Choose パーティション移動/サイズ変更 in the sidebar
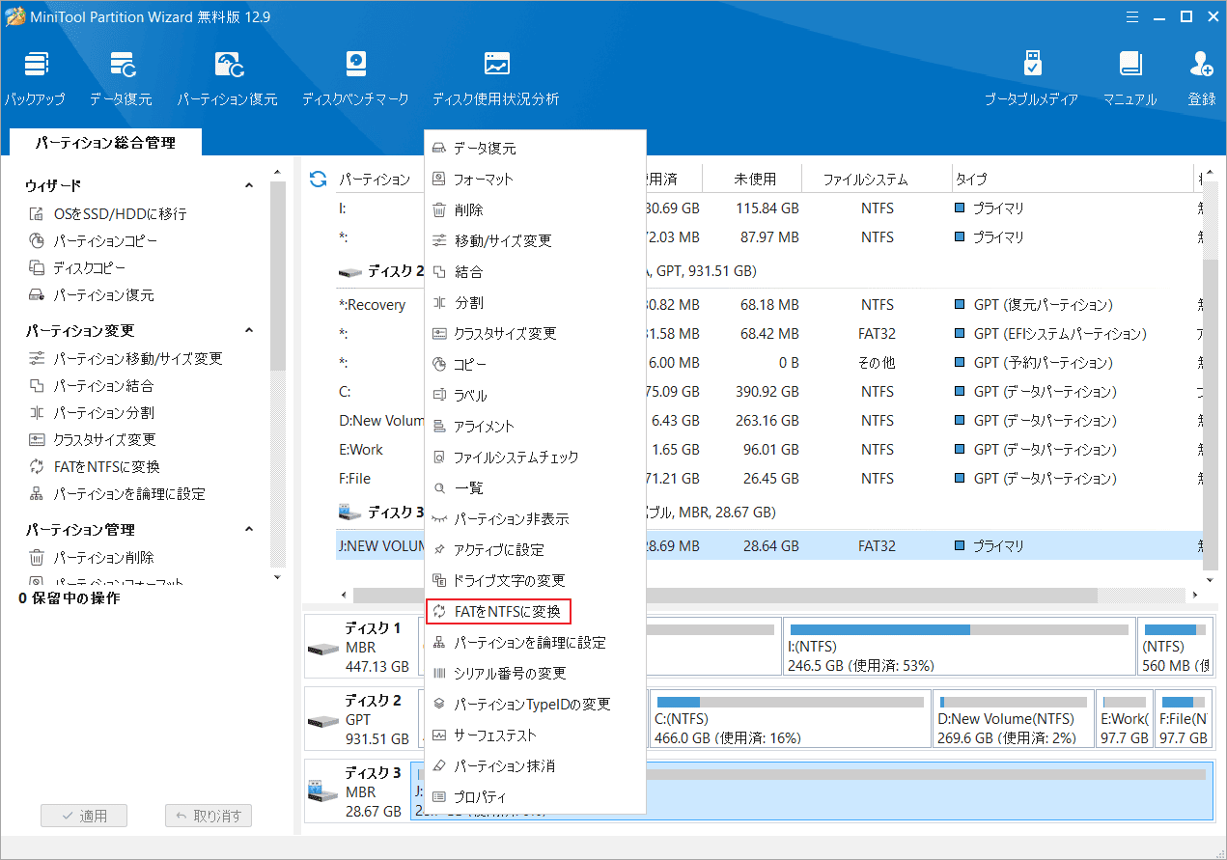 (125, 358)
